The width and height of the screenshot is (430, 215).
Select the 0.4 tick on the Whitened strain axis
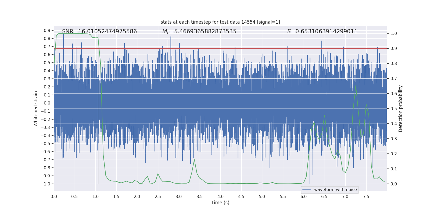47,71
